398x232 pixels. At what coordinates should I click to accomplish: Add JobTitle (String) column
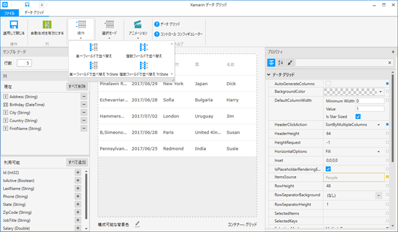tap(78, 220)
